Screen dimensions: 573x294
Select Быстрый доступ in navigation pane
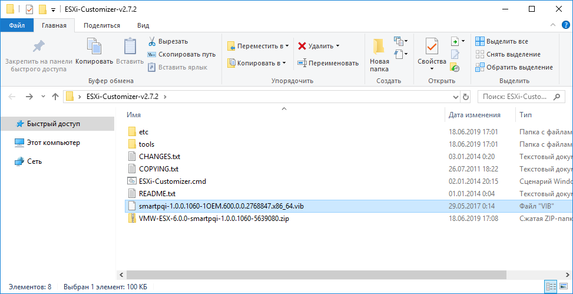coord(57,124)
